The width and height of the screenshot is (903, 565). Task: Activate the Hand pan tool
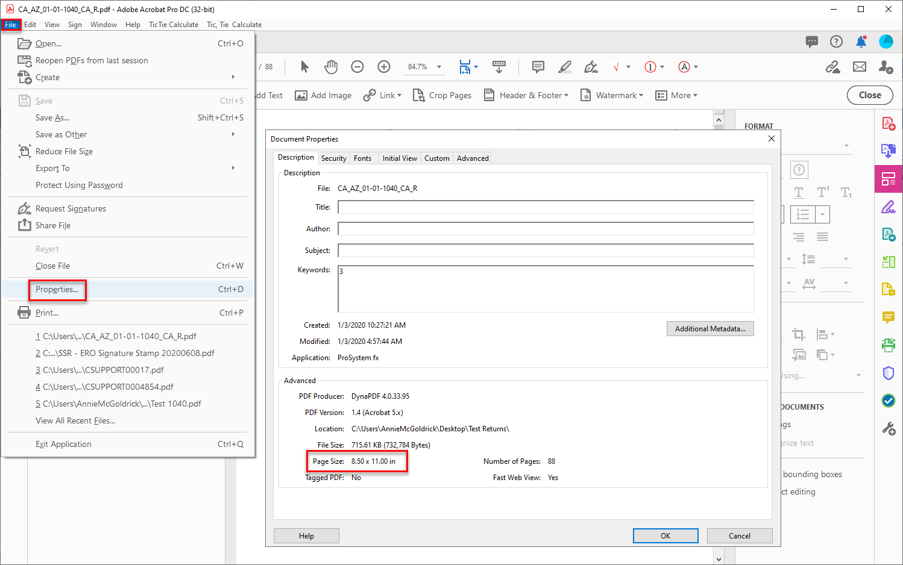(x=331, y=67)
